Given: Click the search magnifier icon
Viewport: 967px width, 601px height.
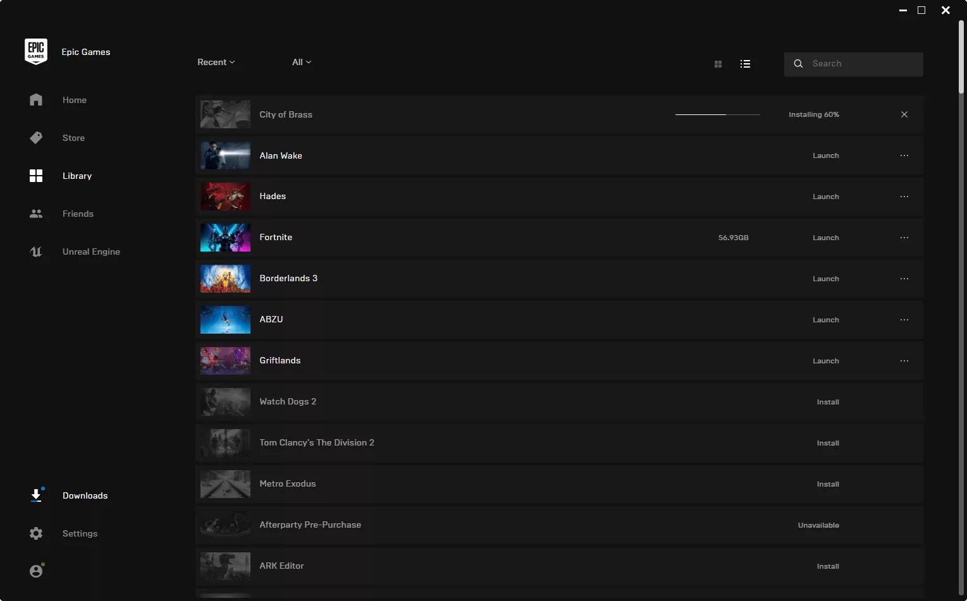Looking at the screenshot, I should [798, 64].
